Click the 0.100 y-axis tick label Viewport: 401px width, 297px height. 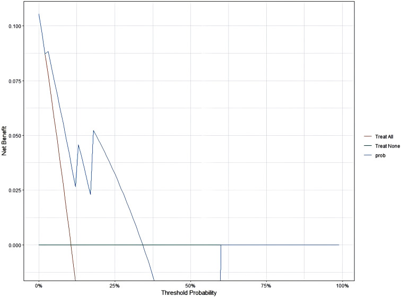(x=15, y=26)
